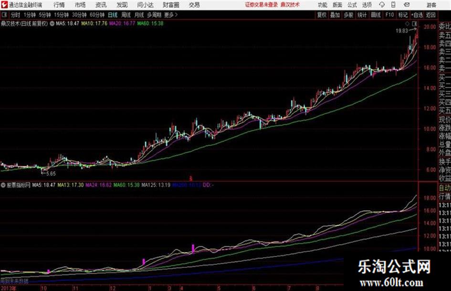
Task: Open the 发现 menu
Action: (x=122, y=5)
